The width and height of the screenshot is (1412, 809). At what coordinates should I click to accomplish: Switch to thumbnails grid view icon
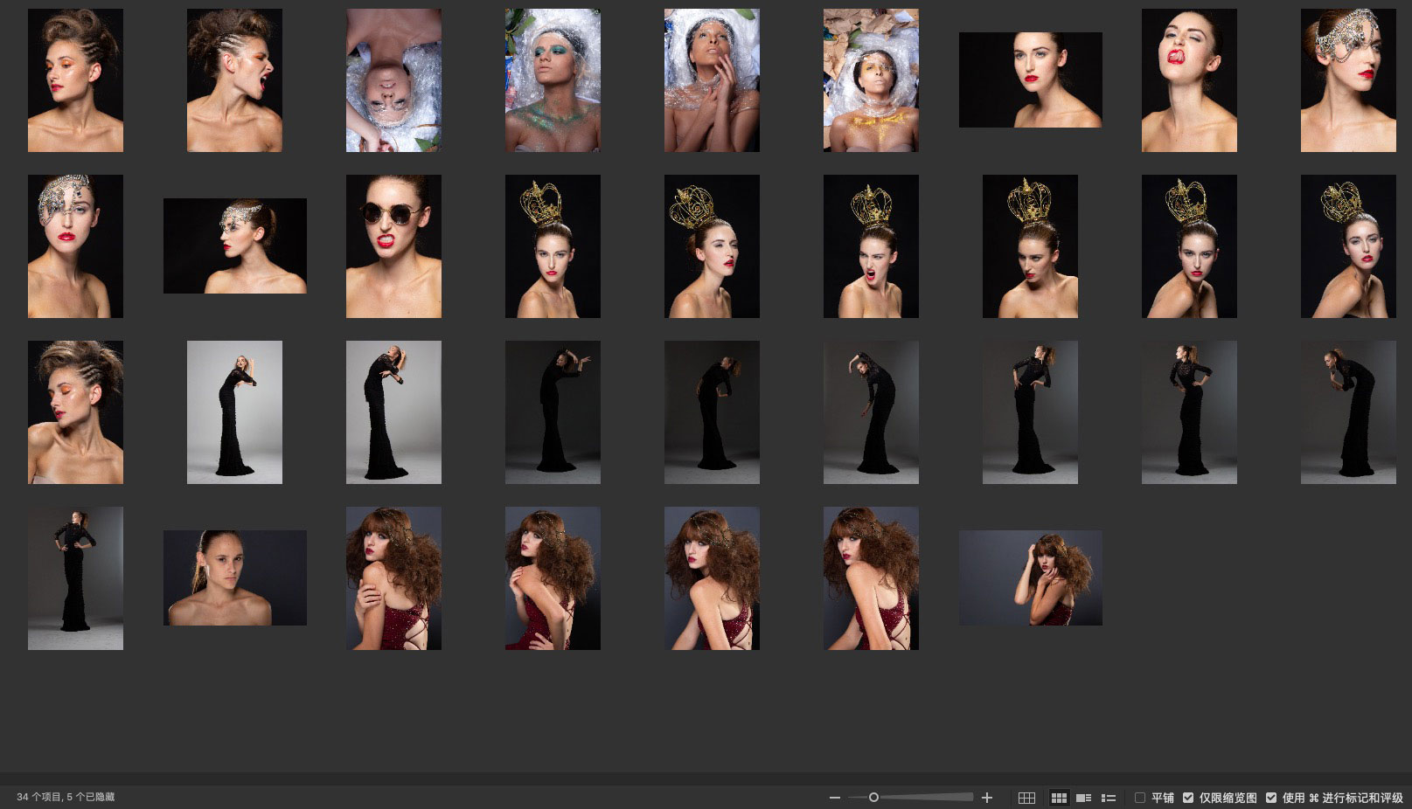click(1059, 798)
